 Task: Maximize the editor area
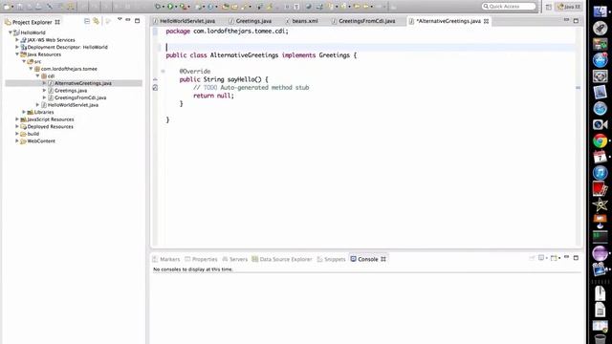point(576,21)
